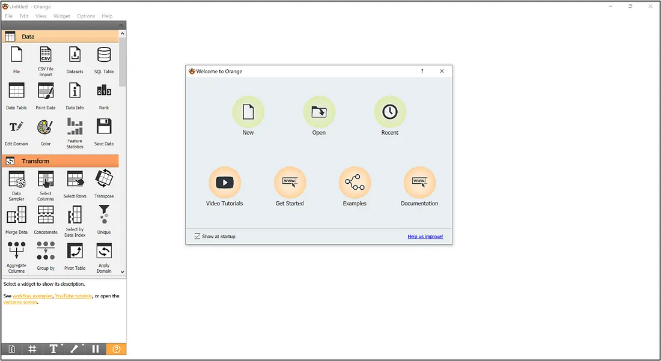Select the Select by Data Index widget
Screen dimensions: 661x361
click(x=75, y=222)
